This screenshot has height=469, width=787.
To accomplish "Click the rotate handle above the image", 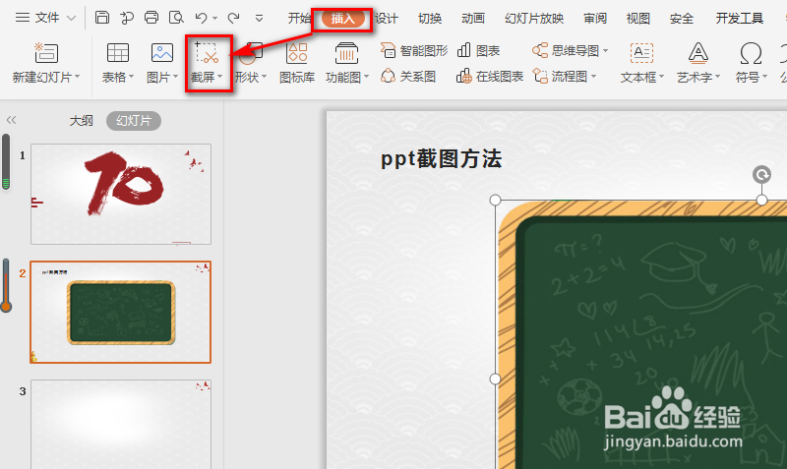I will pos(761,175).
